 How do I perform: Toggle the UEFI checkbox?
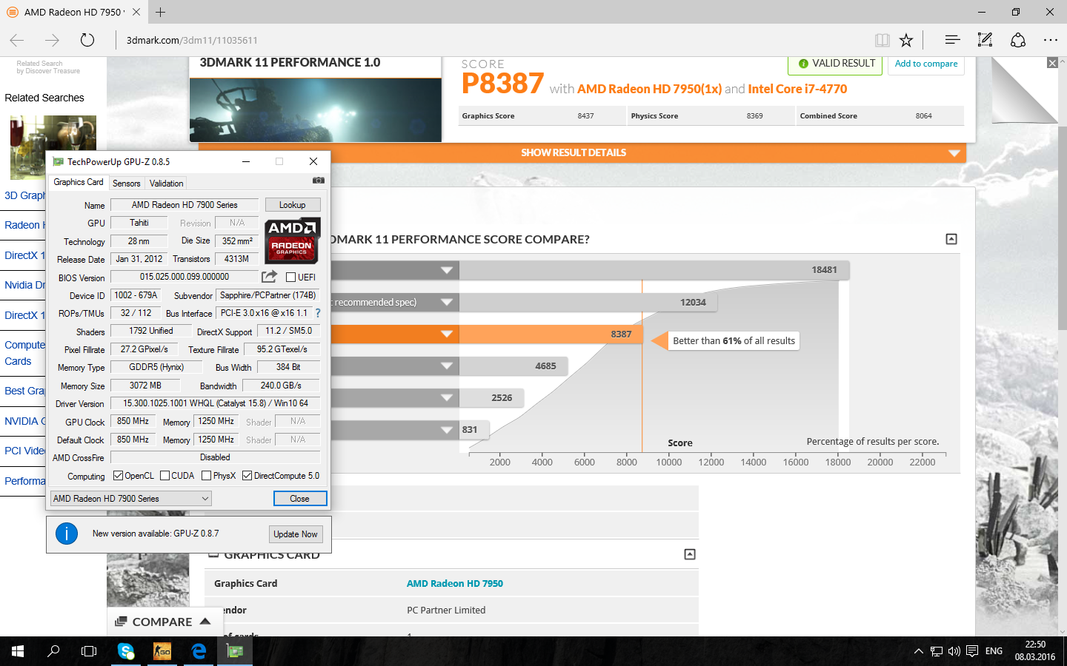[291, 277]
